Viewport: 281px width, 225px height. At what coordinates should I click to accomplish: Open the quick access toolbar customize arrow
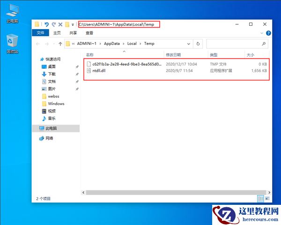pyautogui.click(x=73, y=24)
